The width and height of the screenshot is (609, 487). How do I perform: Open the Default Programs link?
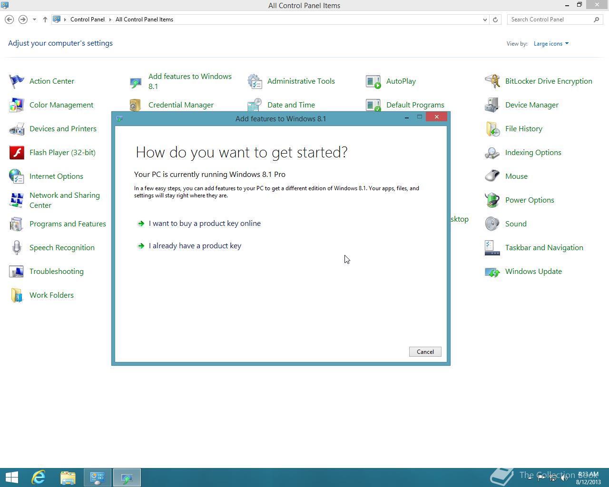(415, 105)
